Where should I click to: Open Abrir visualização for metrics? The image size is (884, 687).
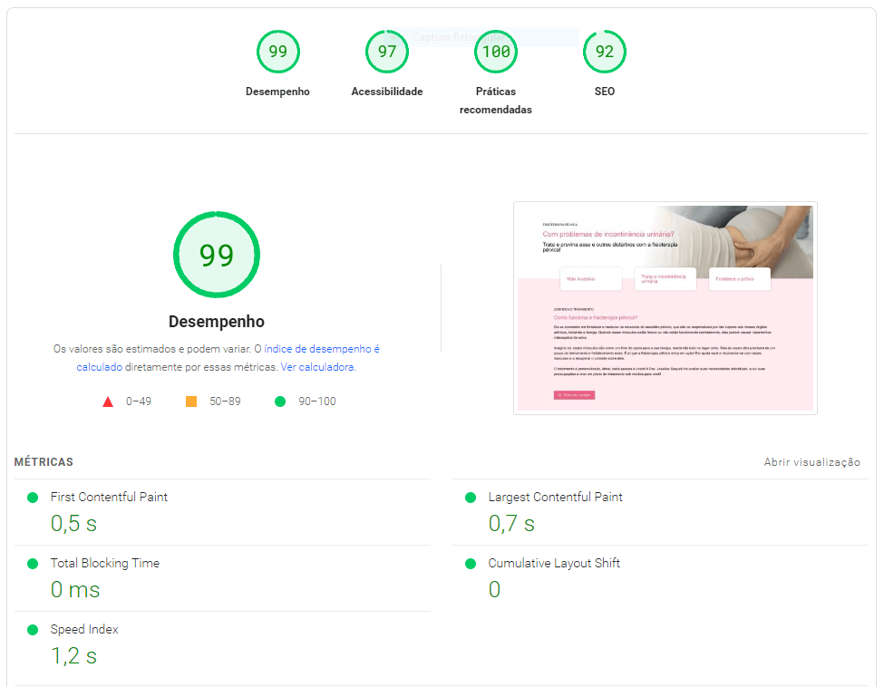(x=811, y=462)
